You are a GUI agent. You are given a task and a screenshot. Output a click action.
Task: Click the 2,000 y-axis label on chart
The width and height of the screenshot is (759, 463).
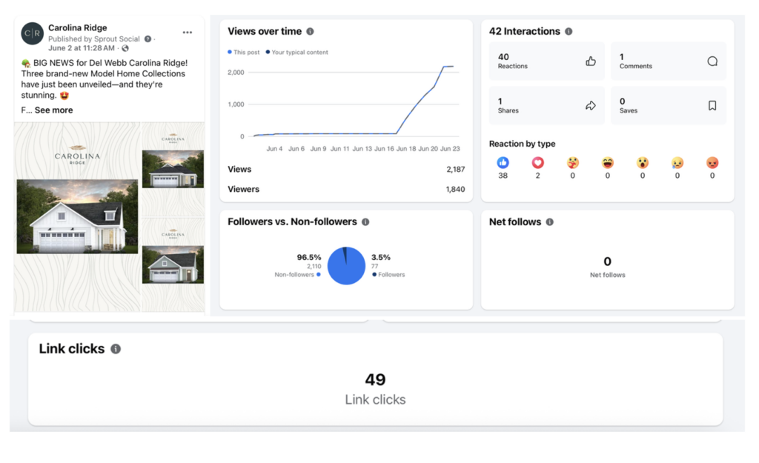pos(236,73)
